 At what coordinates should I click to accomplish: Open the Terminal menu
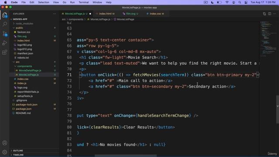pyautogui.click(x=84, y=2)
